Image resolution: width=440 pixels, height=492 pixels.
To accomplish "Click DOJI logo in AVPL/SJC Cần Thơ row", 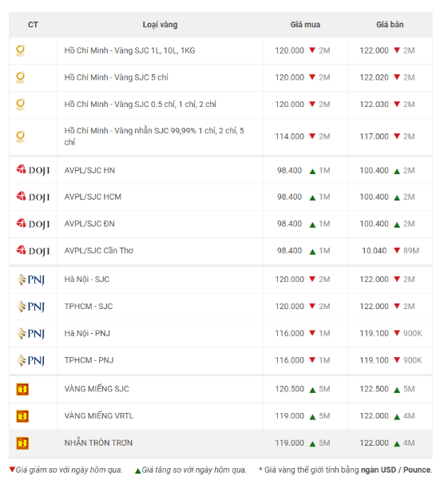I will coord(33,251).
